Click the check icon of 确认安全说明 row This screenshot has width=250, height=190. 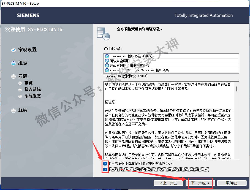pos(107,61)
